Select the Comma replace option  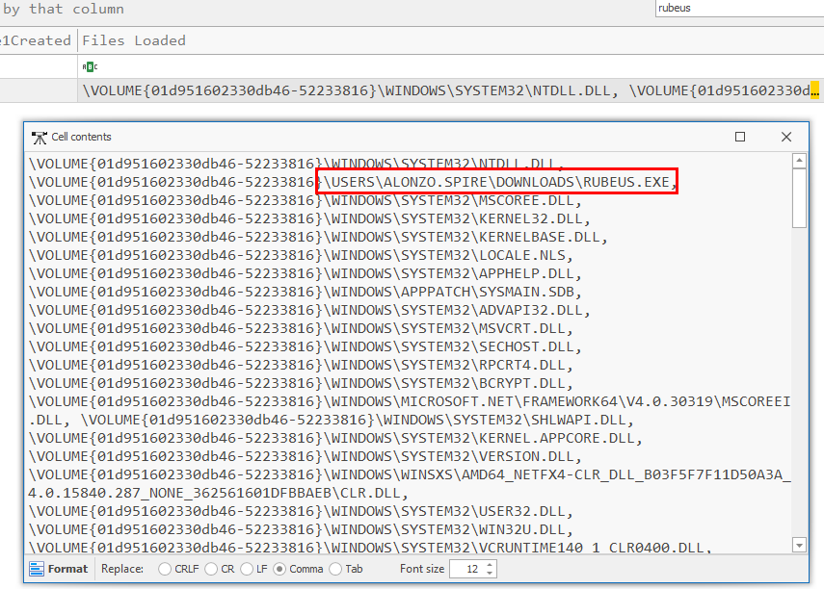coord(279,569)
